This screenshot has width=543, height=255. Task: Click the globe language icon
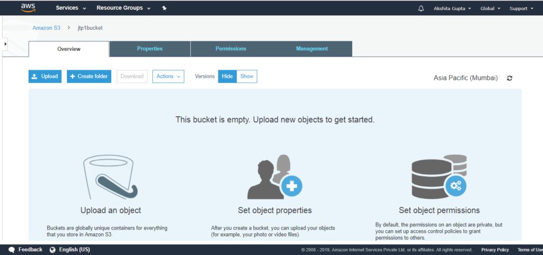pyautogui.click(x=52, y=250)
